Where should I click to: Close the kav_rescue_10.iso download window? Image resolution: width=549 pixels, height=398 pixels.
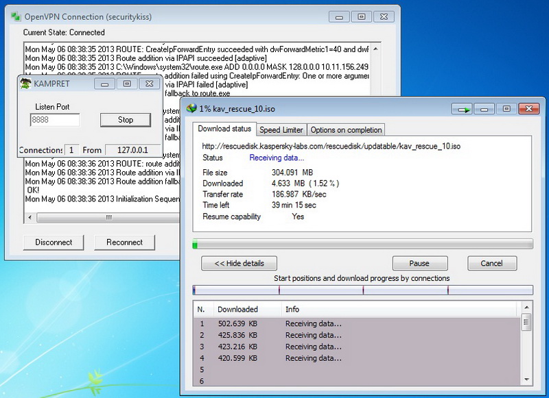click(x=528, y=109)
